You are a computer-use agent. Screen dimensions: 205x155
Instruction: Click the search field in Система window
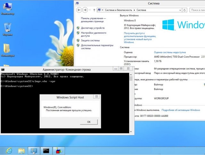point(197,10)
